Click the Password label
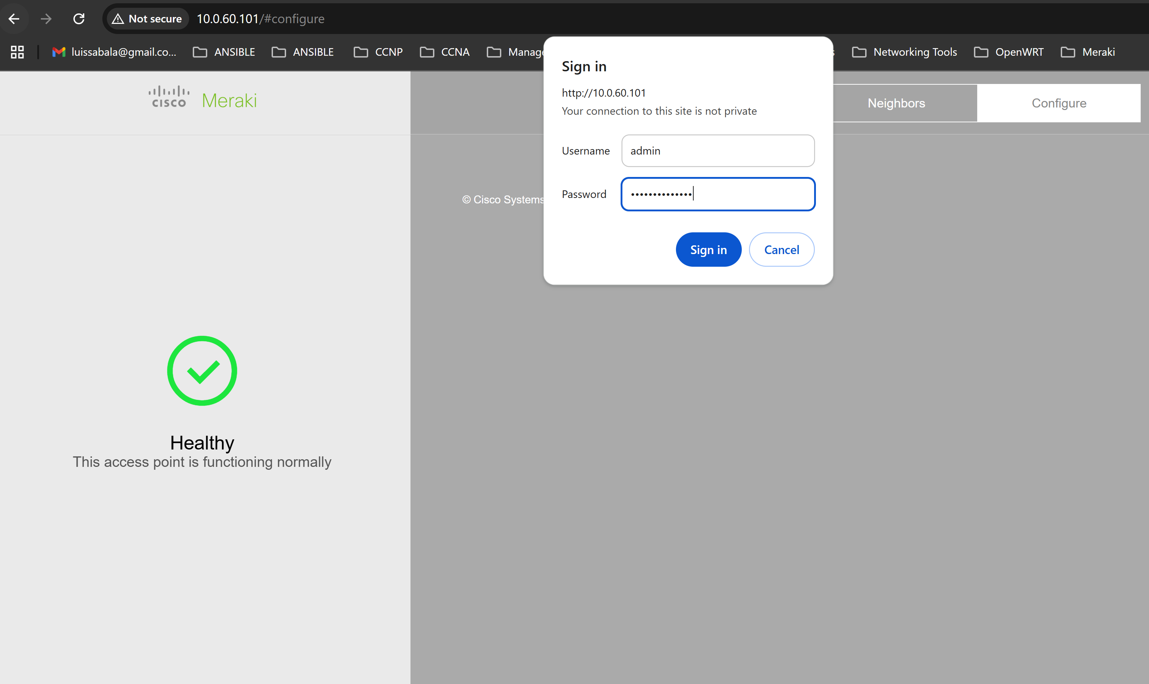 click(584, 194)
